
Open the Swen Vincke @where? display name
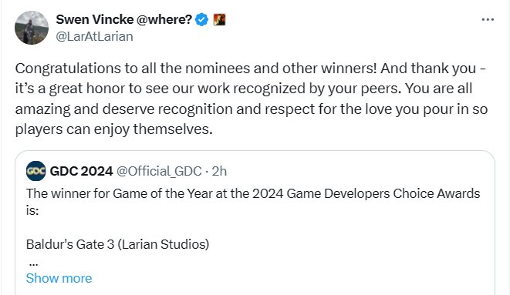pos(124,19)
